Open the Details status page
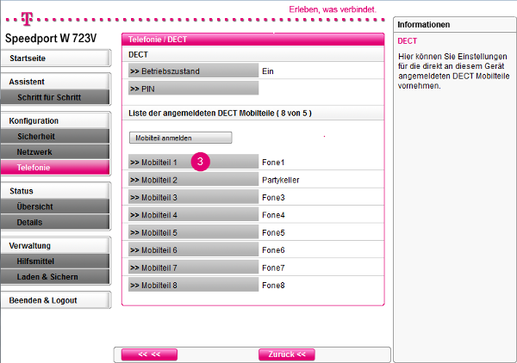 [55, 222]
